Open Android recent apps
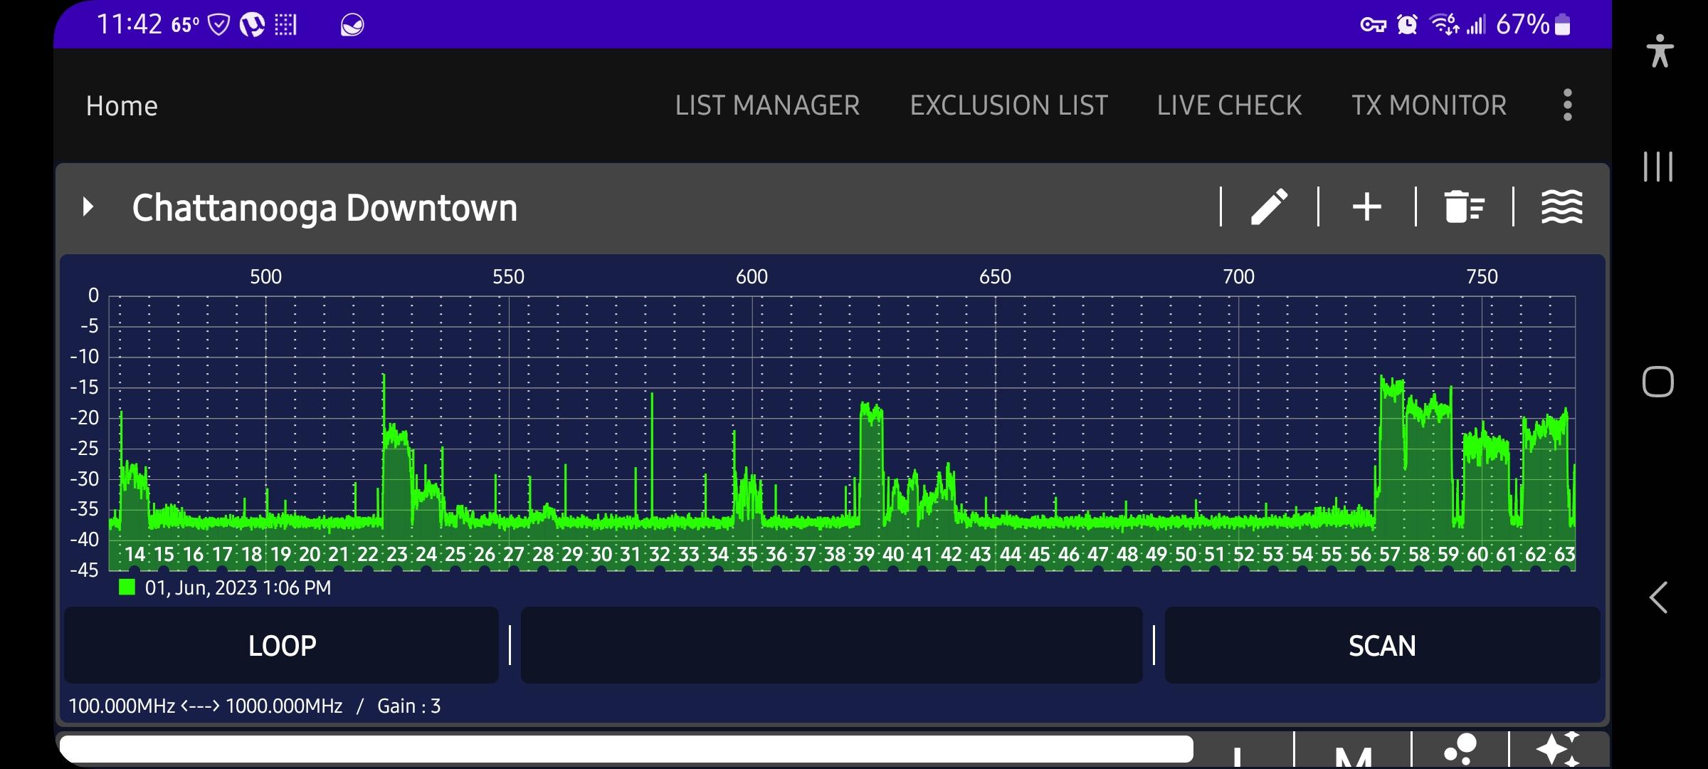Screen dimensions: 1708x769 tap(1659, 167)
